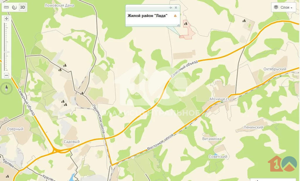Click the Ломовская Дача place label
This screenshot has height=181, width=300.
(59, 5)
